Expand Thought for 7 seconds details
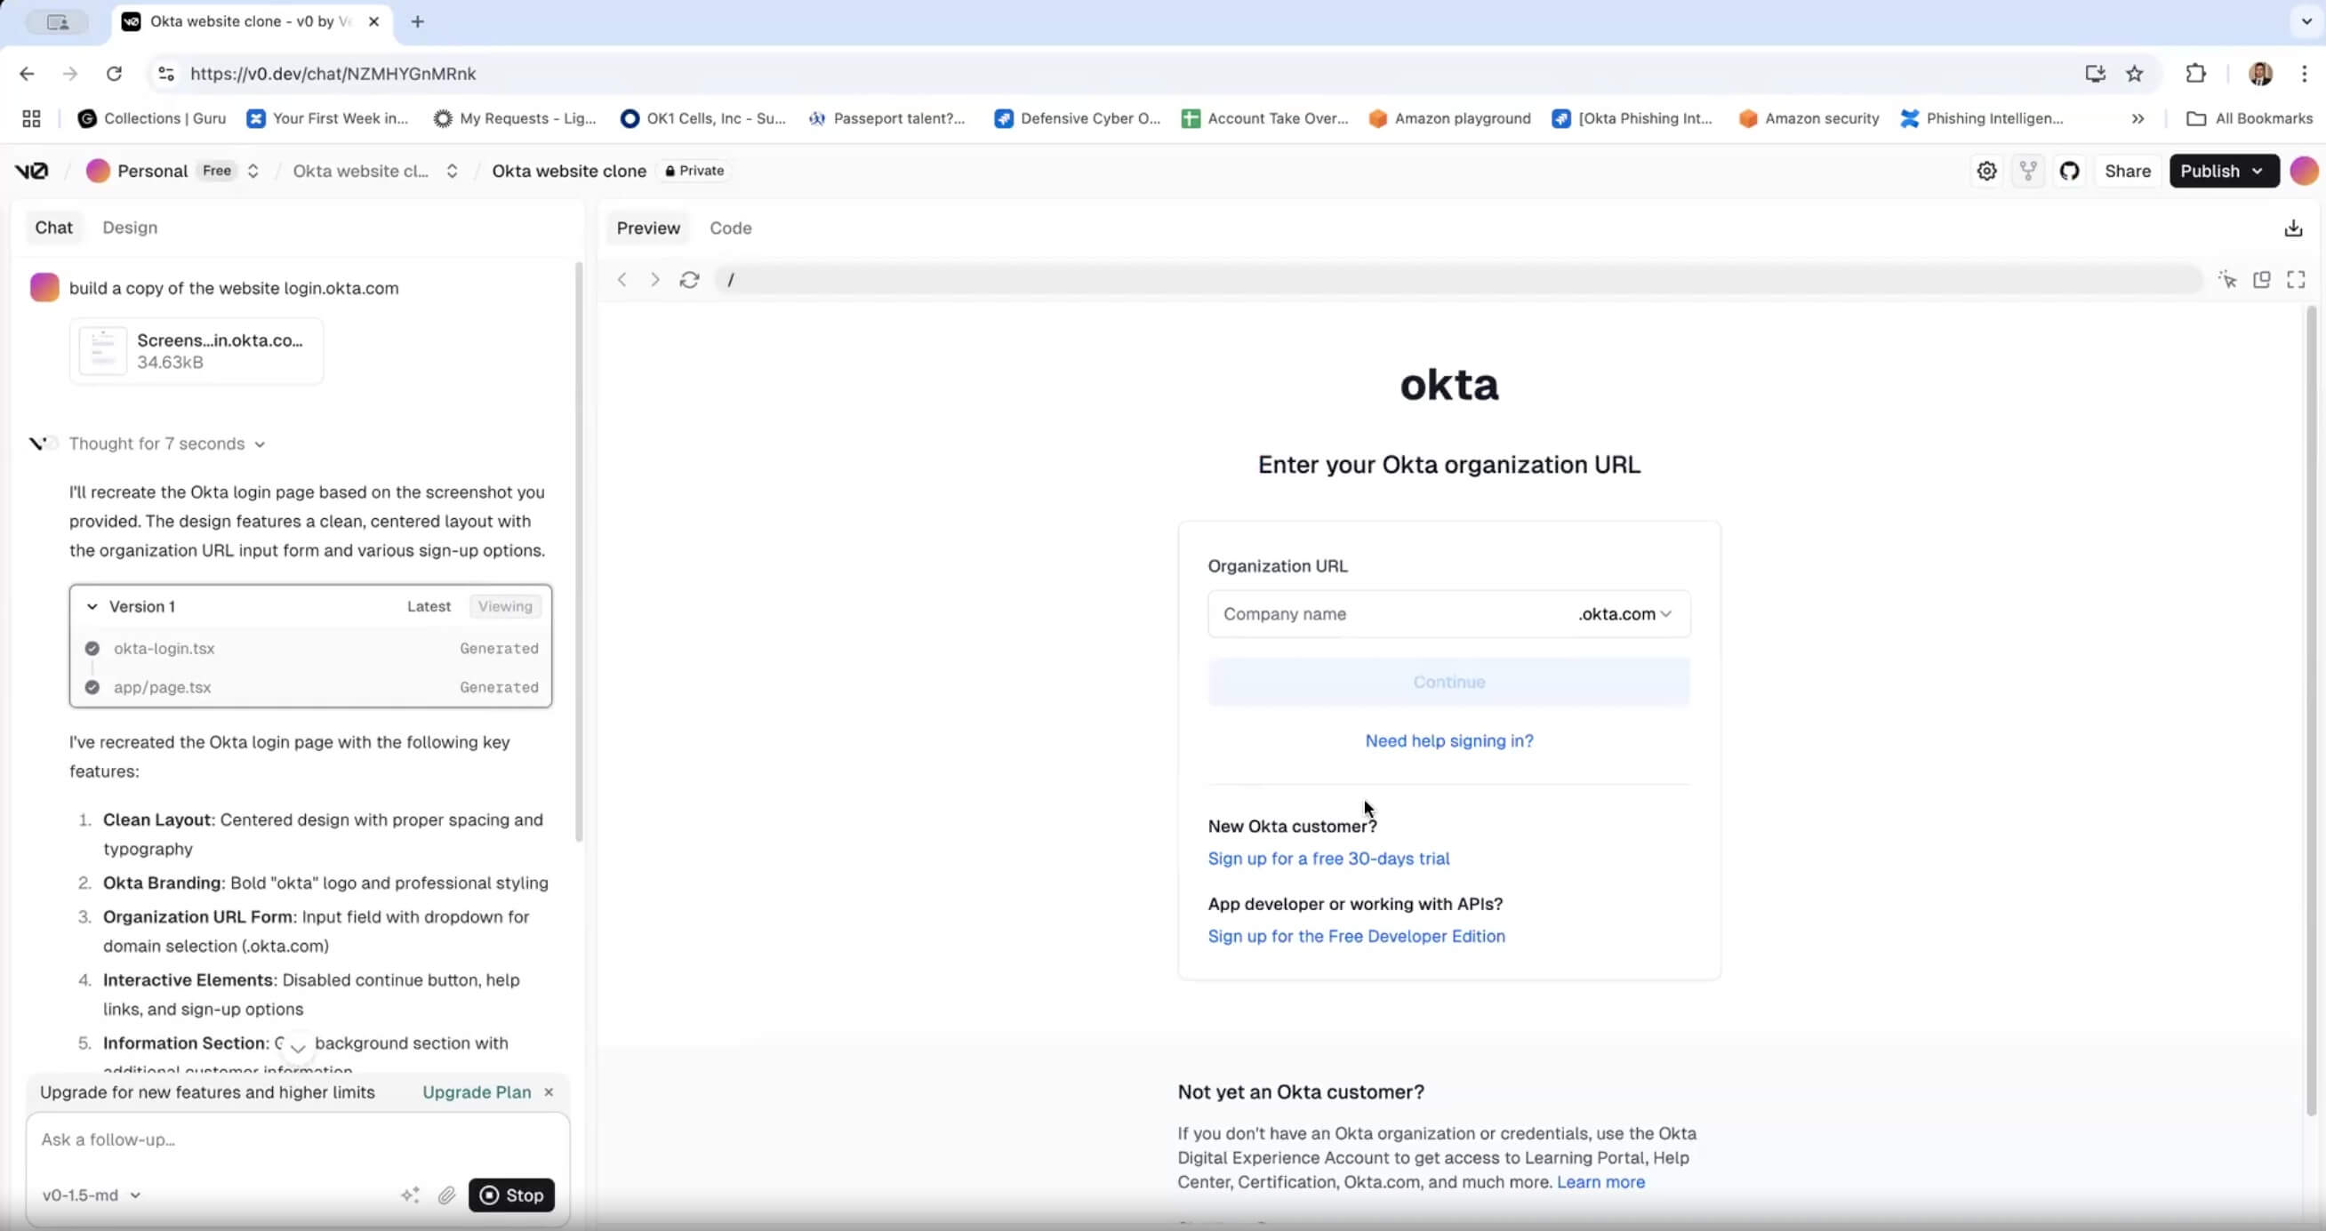Image resolution: width=2326 pixels, height=1231 pixels. [166, 444]
